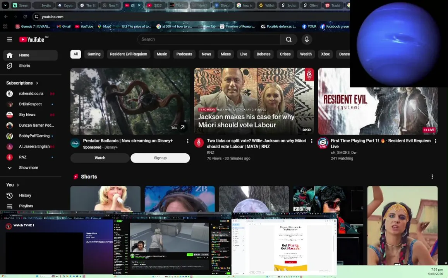Screen dimensions: 448x278
Task: Open the external link arrow on Predator ad
Action: click(x=182, y=127)
